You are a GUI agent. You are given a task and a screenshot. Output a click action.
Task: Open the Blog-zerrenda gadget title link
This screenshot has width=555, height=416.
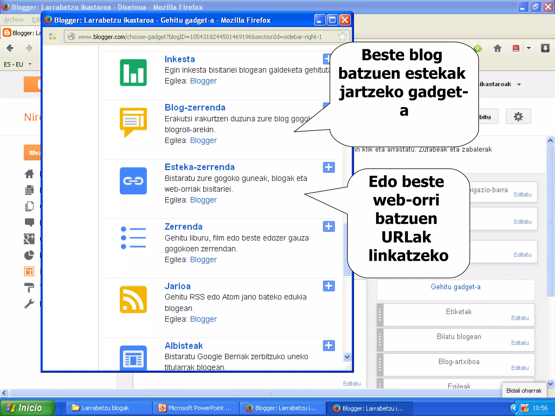195,108
